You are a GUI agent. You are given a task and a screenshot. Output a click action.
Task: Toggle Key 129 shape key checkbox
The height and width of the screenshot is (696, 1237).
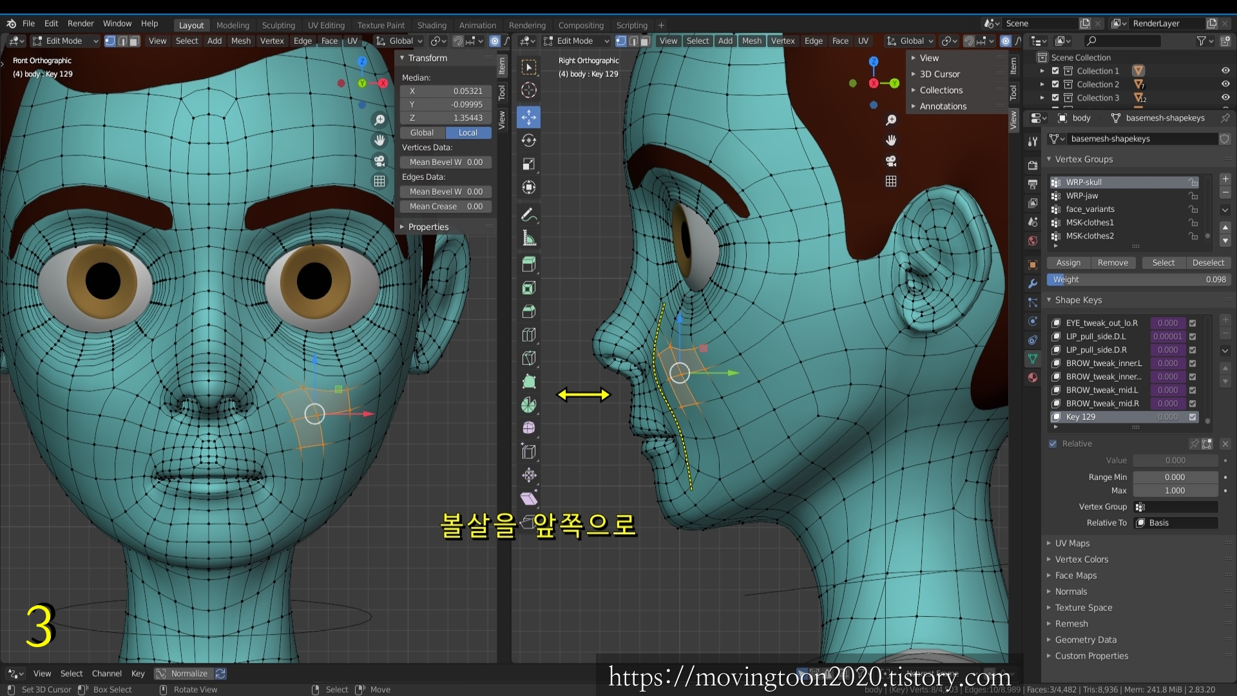click(1193, 417)
